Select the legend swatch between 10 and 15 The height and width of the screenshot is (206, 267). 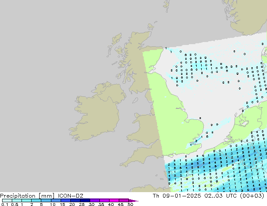click(56, 201)
